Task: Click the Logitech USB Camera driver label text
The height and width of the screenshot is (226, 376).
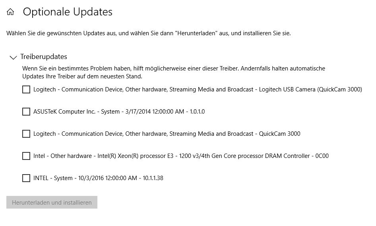Action: (x=198, y=89)
